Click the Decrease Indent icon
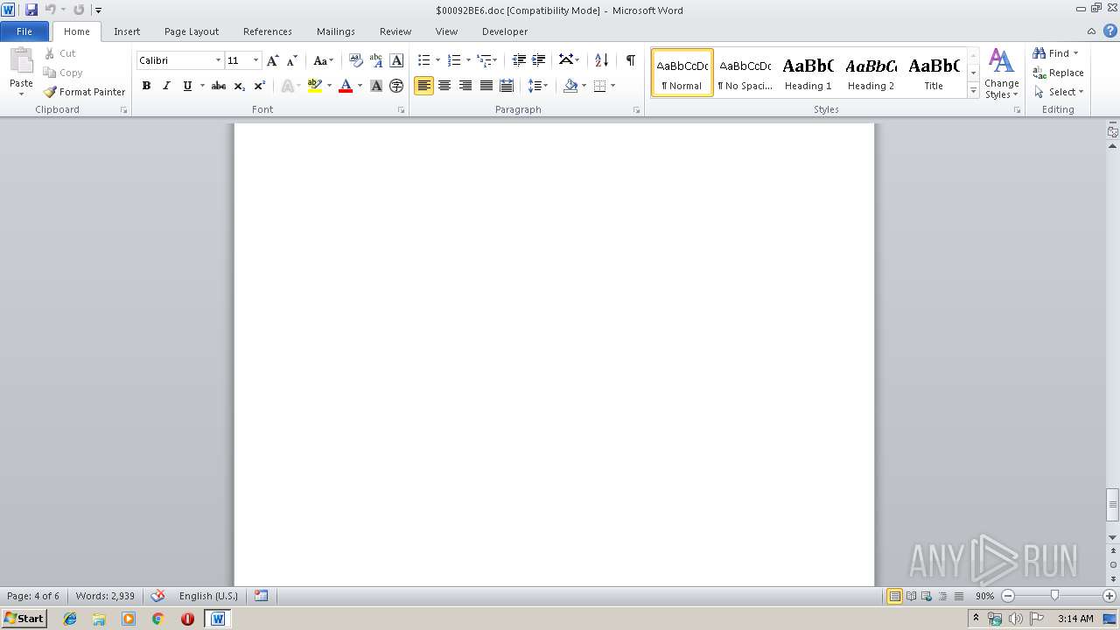Screen dimensions: 1120x630 coord(519,60)
